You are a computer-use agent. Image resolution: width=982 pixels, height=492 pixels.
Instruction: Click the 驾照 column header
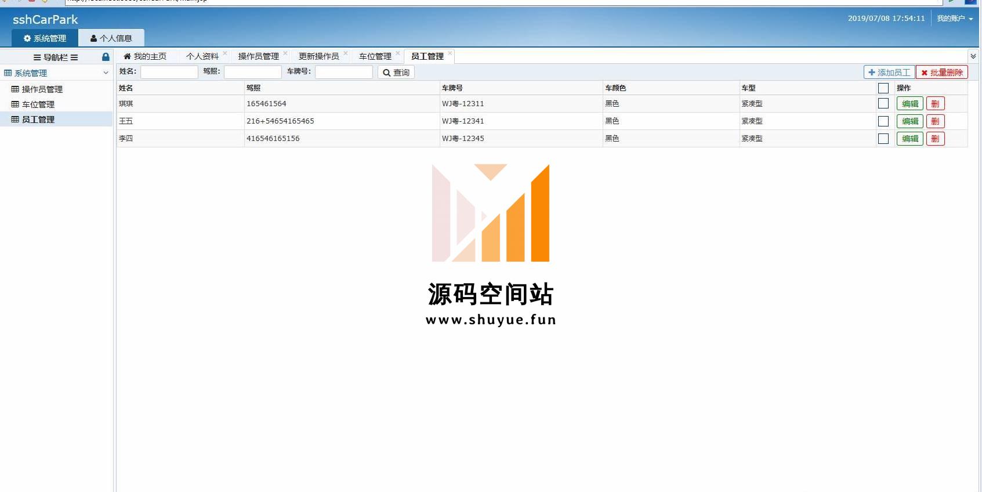253,88
